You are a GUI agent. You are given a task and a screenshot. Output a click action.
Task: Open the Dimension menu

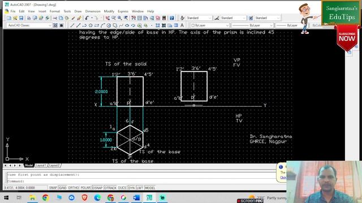[x=93, y=11]
